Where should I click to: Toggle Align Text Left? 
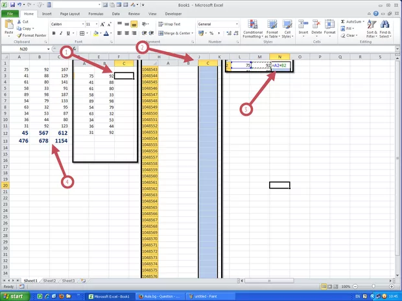[119, 33]
